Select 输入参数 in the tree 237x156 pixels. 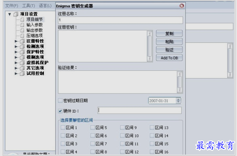[34, 25]
